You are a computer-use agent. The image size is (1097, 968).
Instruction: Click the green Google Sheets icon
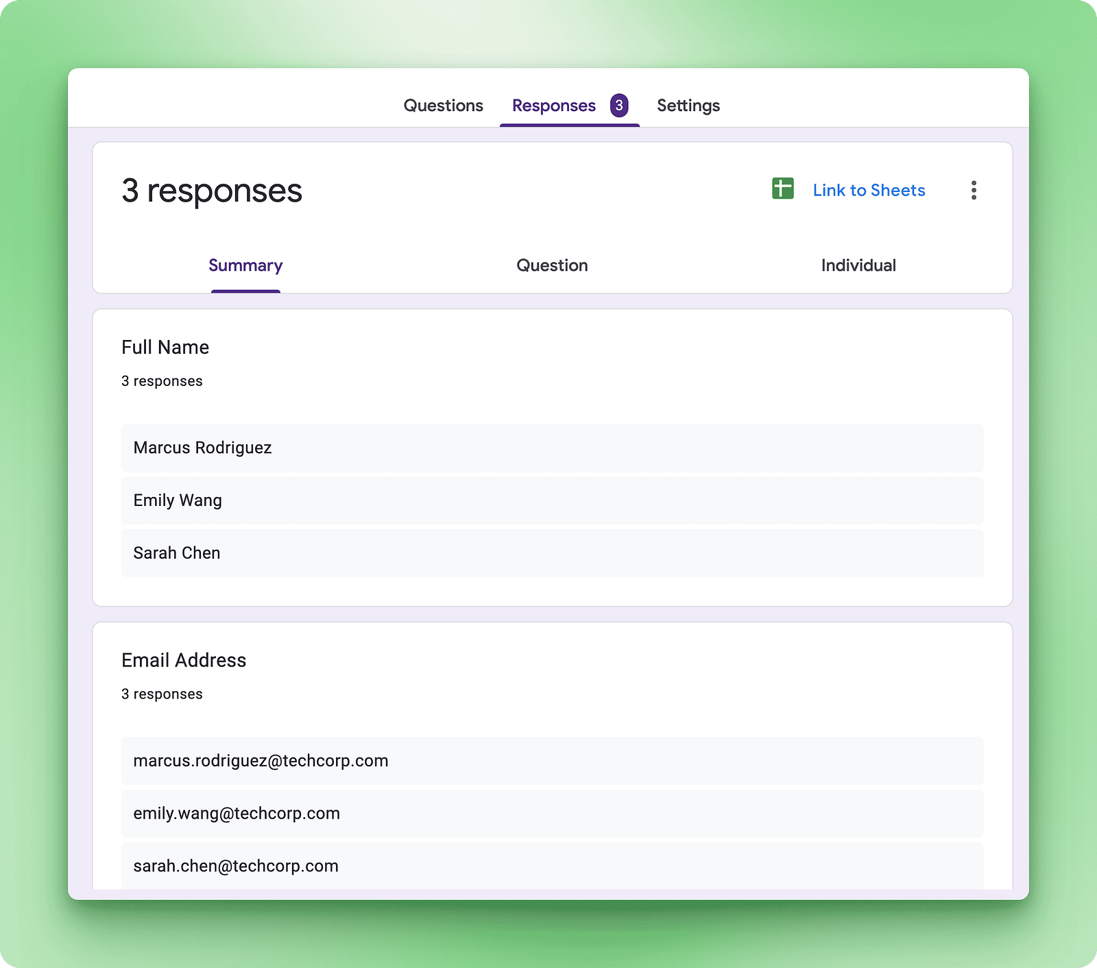782,189
